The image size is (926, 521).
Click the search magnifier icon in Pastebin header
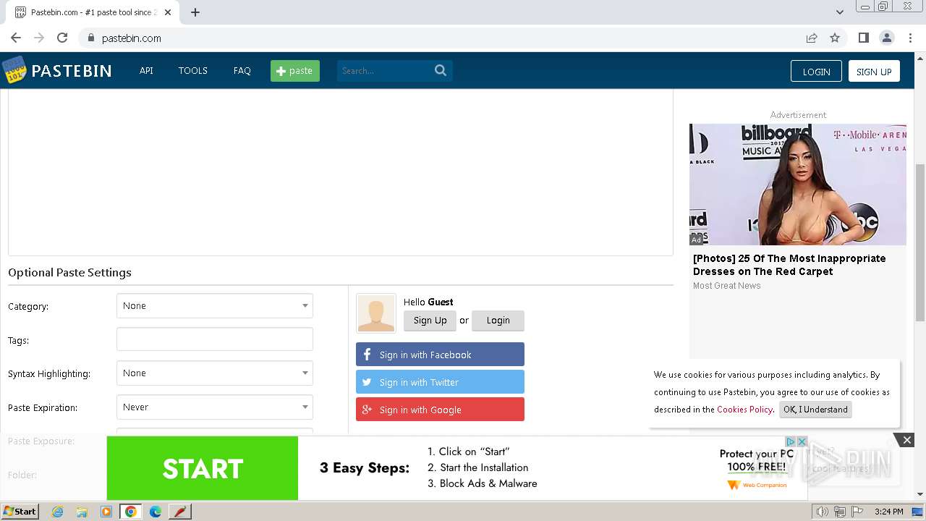[x=441, y=70]
